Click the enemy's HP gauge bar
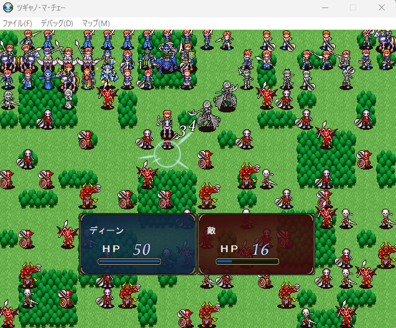 (247, 262)
